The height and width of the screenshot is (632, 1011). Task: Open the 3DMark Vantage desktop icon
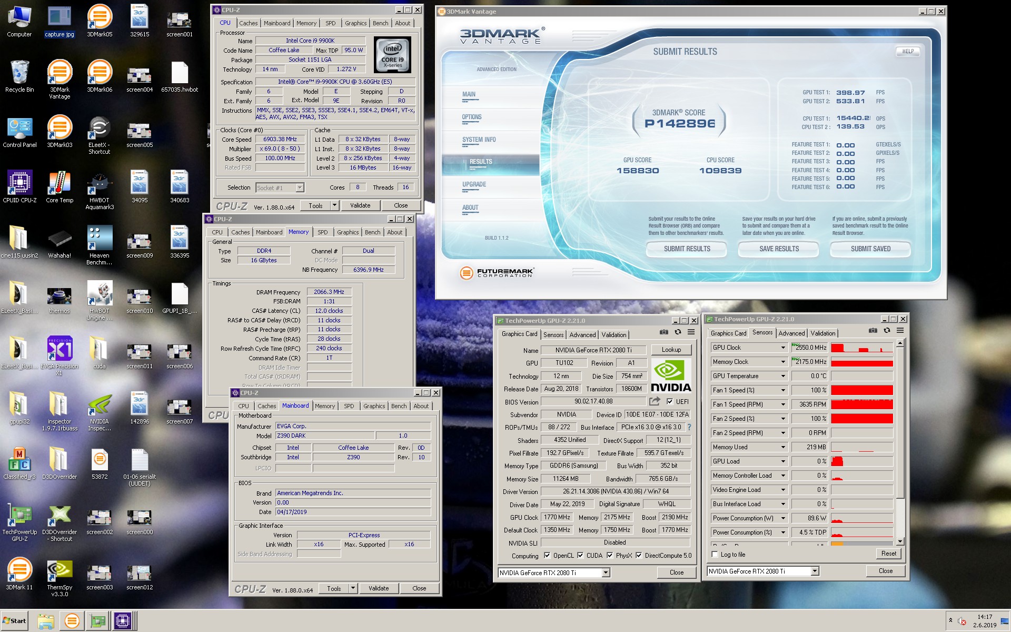point(60,79)
